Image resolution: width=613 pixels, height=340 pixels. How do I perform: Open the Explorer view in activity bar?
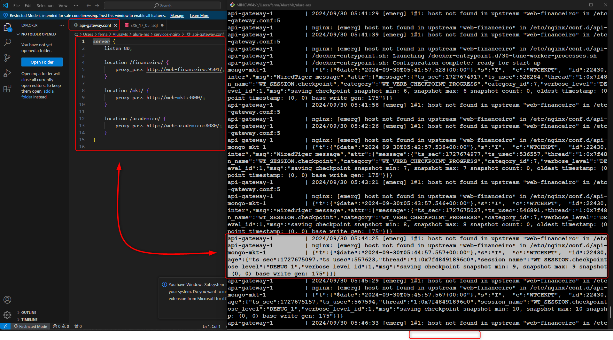7,27
